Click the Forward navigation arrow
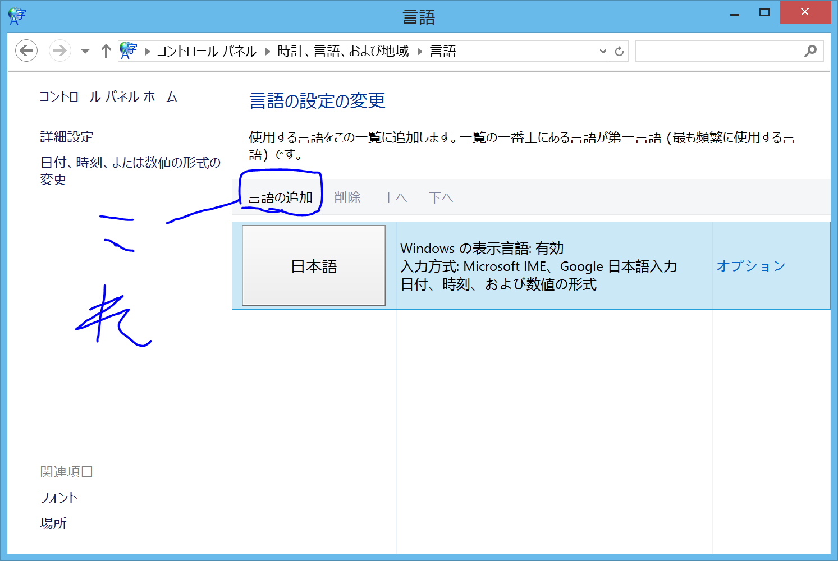Screen dimensions: 838x561 (59, 51)
